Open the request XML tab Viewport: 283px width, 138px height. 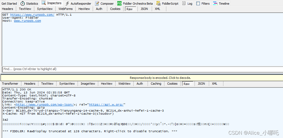[157, 9]
